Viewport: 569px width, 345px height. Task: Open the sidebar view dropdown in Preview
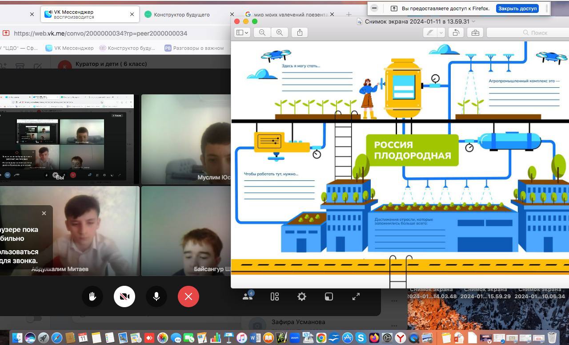click(x=243, y=32)
